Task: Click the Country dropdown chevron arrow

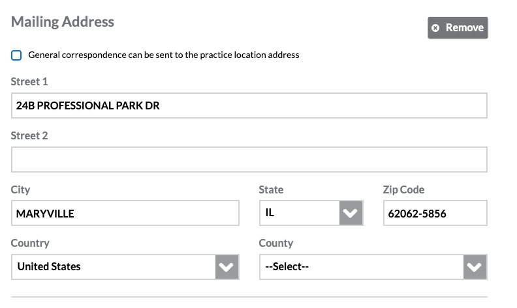Action: [x=227, y=266]
